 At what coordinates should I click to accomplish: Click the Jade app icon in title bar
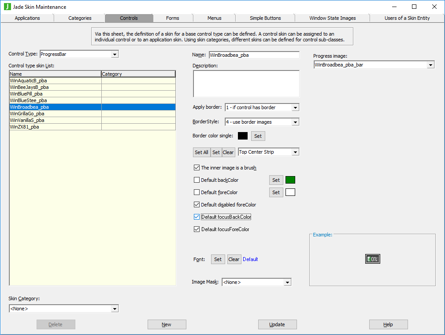pos(7,7)
